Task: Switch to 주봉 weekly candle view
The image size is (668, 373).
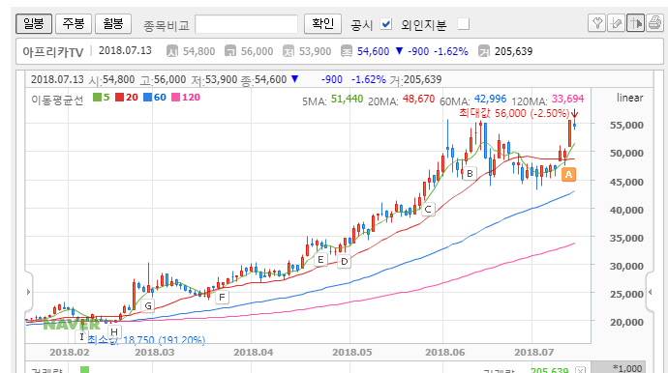Action: (x=74, y=23)
